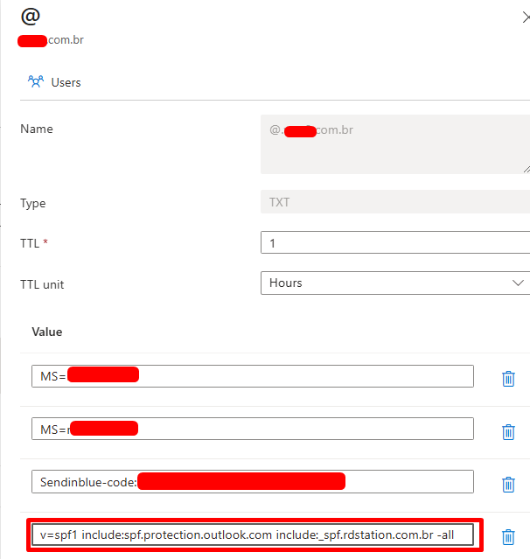The height and width of the screenshot is (559, 530).
Task: Click the TTL value field
Action: tap(395, 242)
